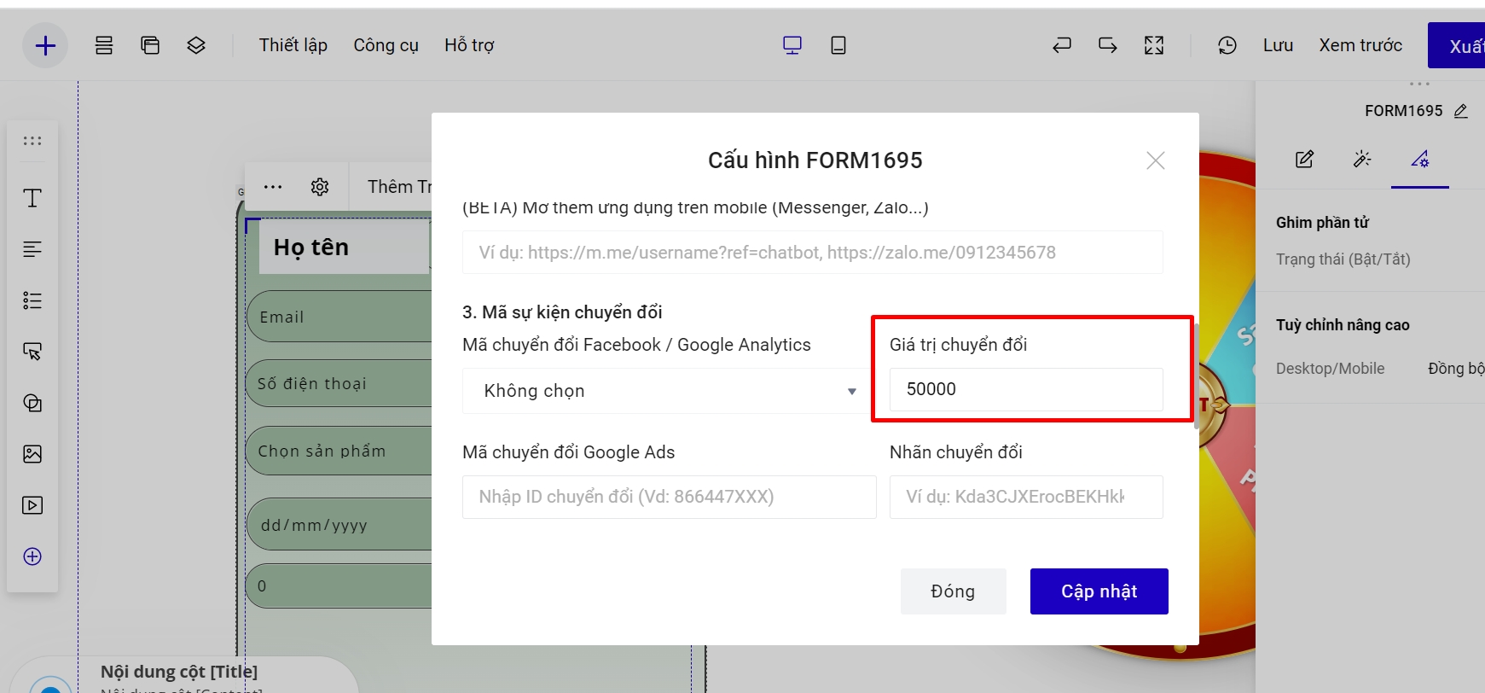Click the Google Ads conversion ID field
The image size is (1485, 693).
669,497
